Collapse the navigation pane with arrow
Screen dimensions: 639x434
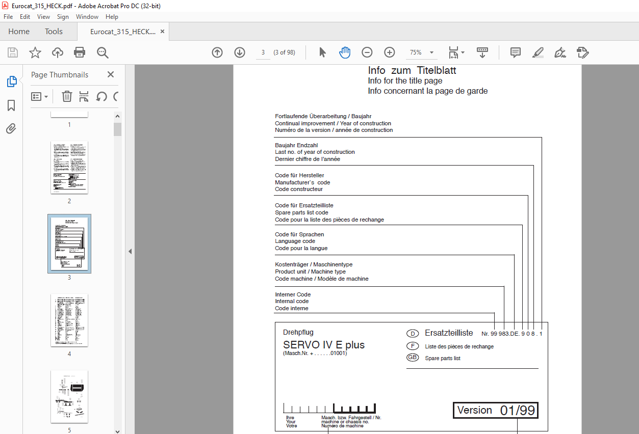point(130,251)
